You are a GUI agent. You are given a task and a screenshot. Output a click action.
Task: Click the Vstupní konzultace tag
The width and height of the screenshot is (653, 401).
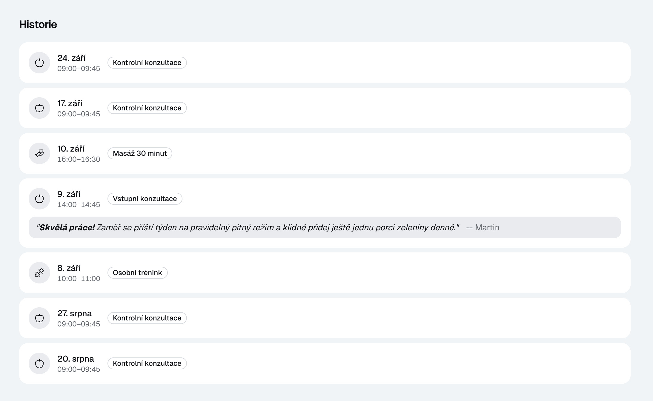[x=145, y=199]
